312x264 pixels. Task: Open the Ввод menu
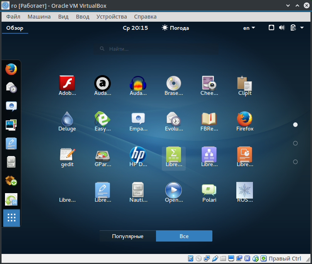pos(83,17)
